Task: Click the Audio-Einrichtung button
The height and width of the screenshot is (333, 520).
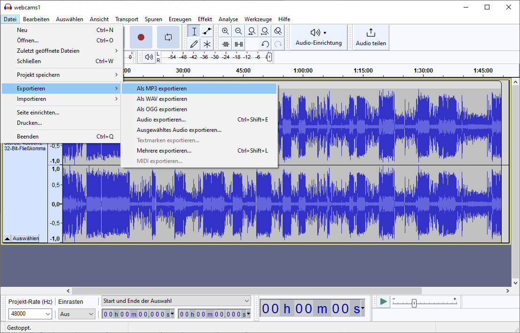Action: pos(319,37)
